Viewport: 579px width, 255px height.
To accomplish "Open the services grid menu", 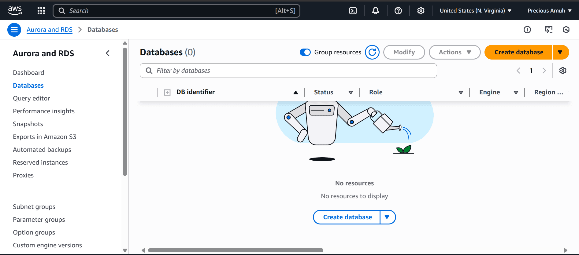I will click(41, 11).
